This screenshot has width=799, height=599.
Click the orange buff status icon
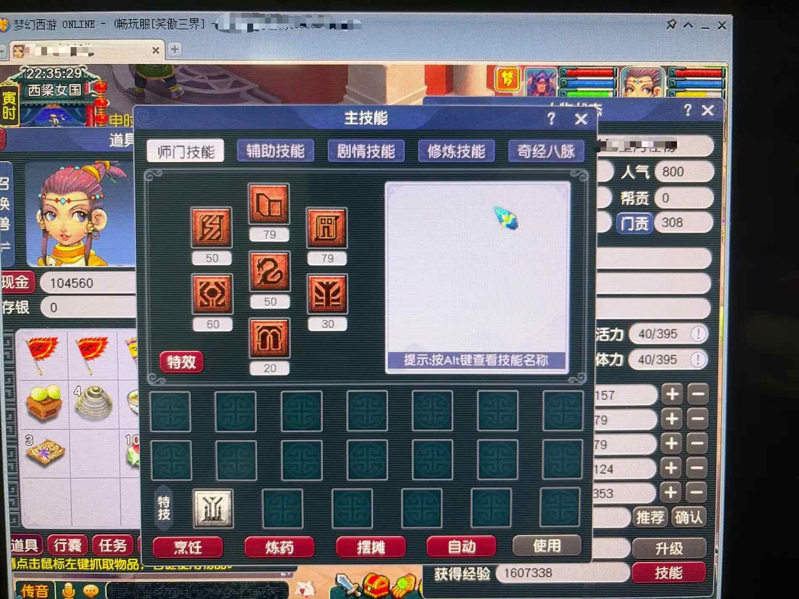508,79
